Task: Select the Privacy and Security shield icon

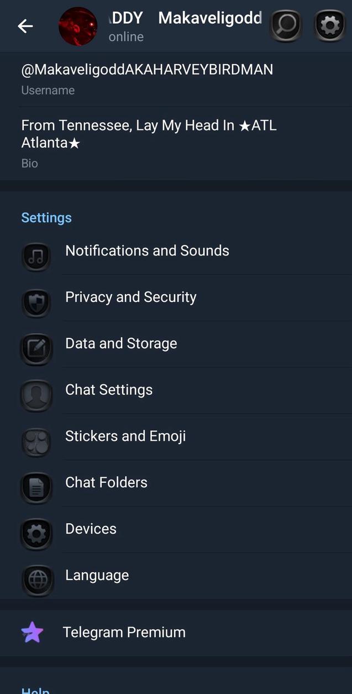Action: coord(36,303)
